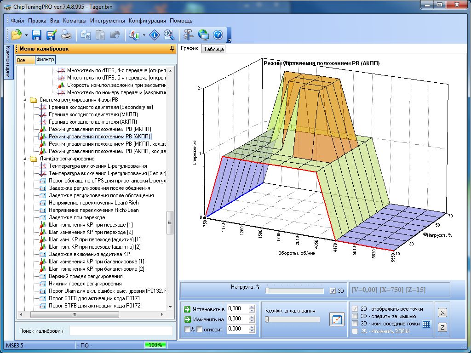Switch to the 'Таблица' tab
The image size is (471, 353).
pyautogui.click(x=213, y=49)
